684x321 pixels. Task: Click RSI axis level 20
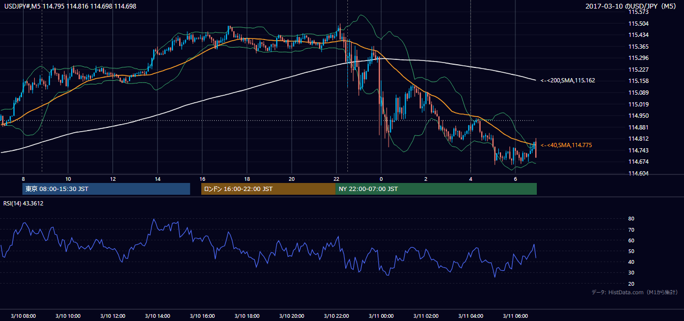631,284
